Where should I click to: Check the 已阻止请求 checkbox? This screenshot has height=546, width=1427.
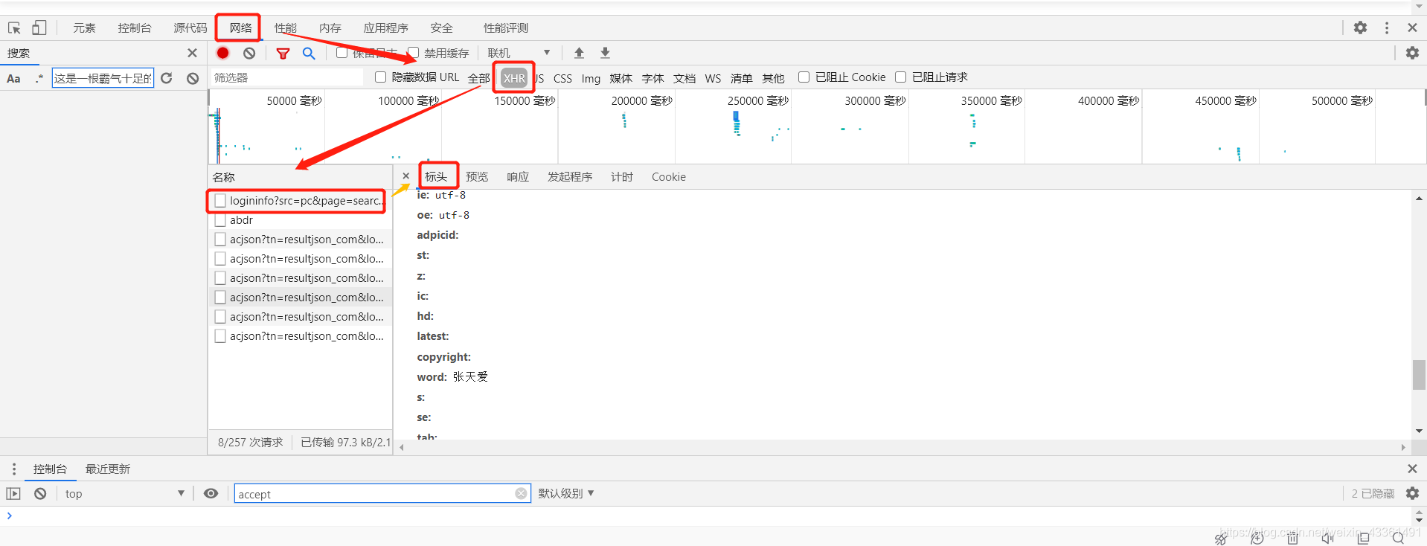pyautogui.click(x=900, y=77)
